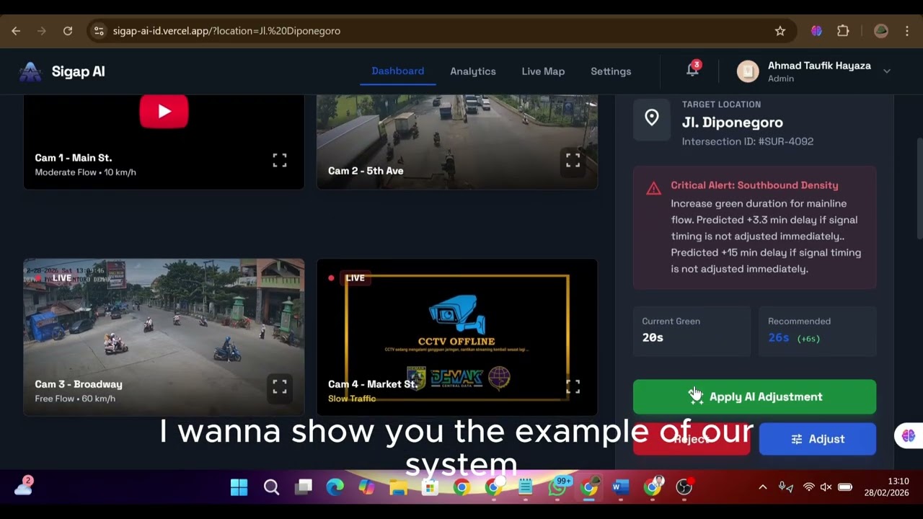Click the critical alert warning triangle

point(653,189)
